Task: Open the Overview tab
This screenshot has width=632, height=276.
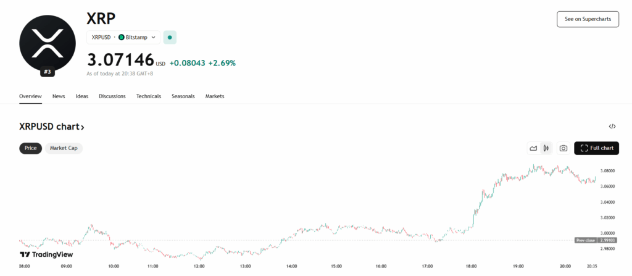Action: tap(31, 96)
